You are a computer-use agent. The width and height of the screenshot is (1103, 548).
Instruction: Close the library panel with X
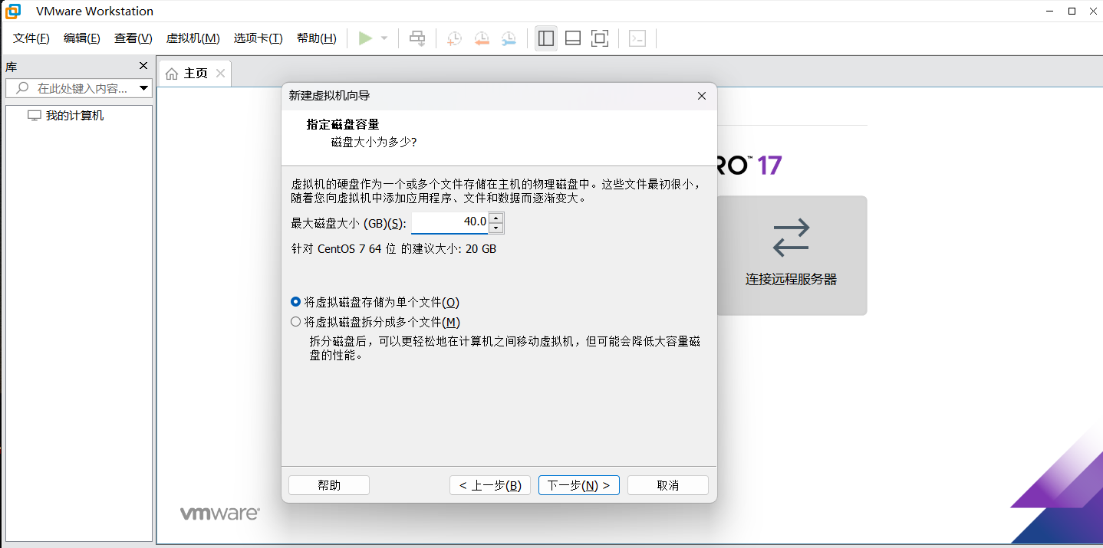pyautogui.click(x=143, y=66)
